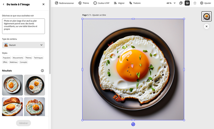Screen dimensions: 214x129
Task: Click the trash delete icon
Action: [195, 3]
